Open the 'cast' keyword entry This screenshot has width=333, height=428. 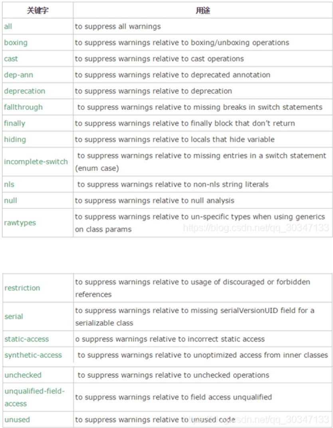tap(11, 59)
